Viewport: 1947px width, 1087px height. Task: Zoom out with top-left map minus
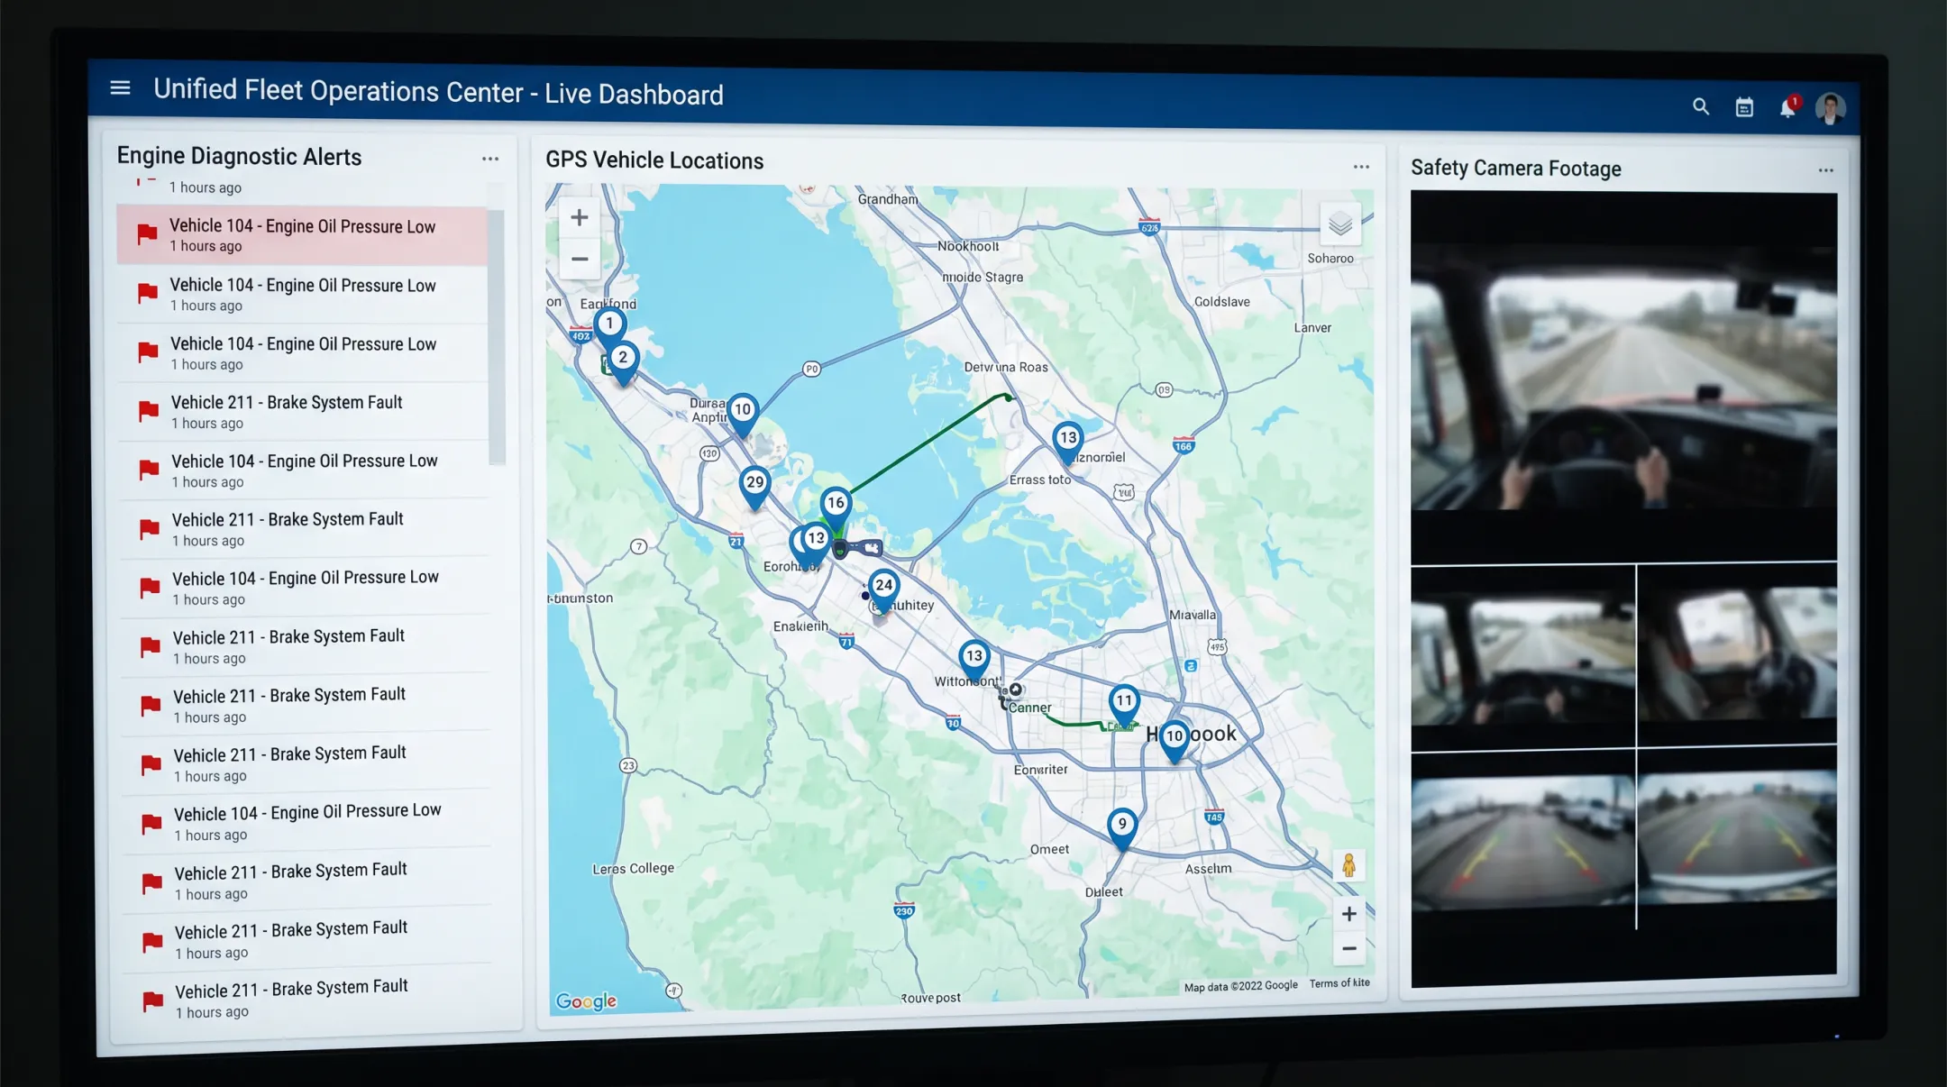click(580, 259)
